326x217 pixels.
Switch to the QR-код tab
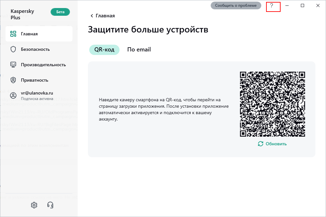pos(104,50)
